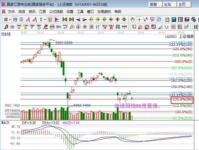This screenshot has width=199, height=150.
Task: Click the floppy disk save icon
Action: pyautogui.click(x=187, y=19)
